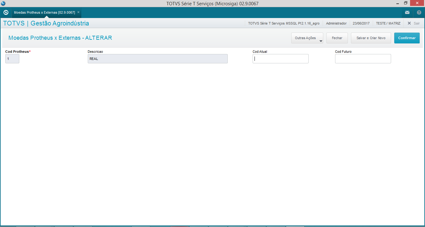Click the Cod Futuro input field
Viewport: 425px width, 227px height.
click(363, 59)
